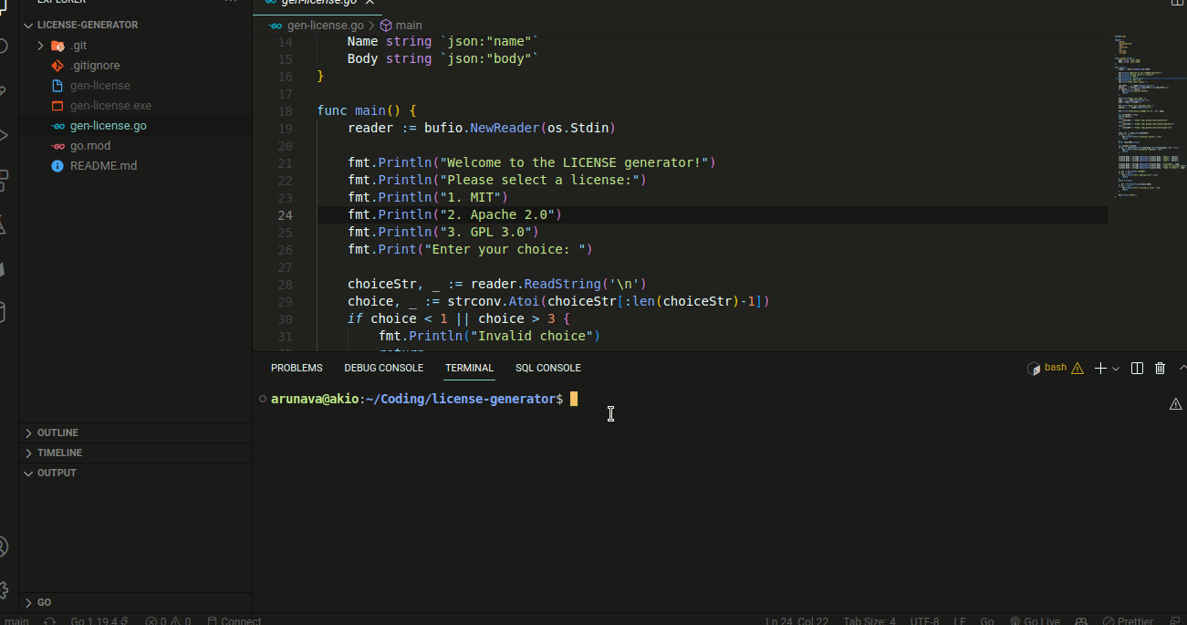Kill terminal with the trash icon
This screenshot has width=1187, height=625.
(x=1161, y=369)
